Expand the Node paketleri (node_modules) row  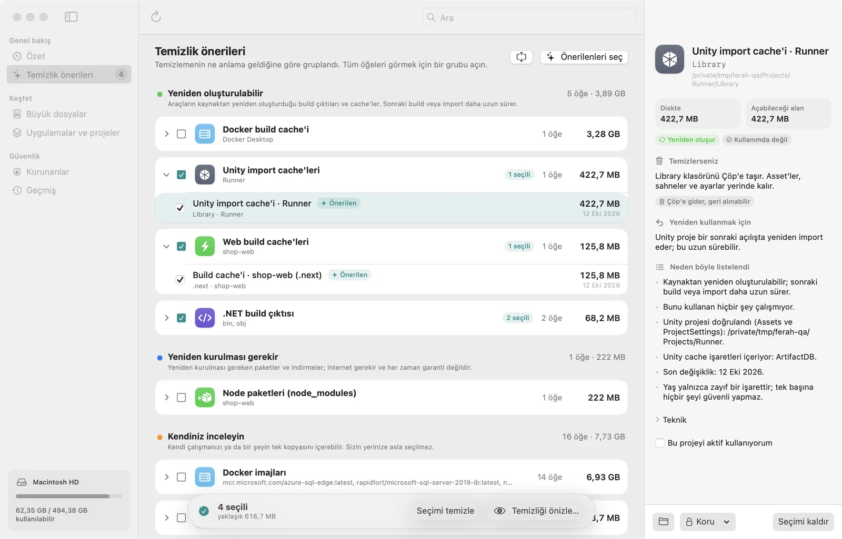pyautogui.click(x=166, y=398)
